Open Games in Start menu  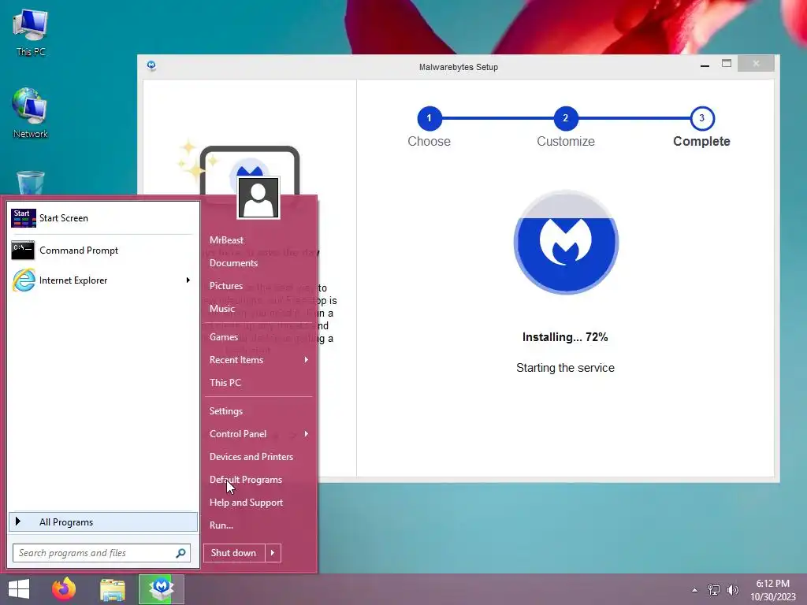point(223,337)
